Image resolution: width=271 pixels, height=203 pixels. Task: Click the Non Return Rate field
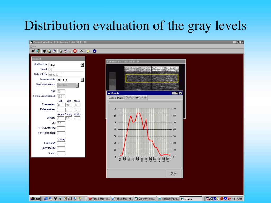[61, 133]
